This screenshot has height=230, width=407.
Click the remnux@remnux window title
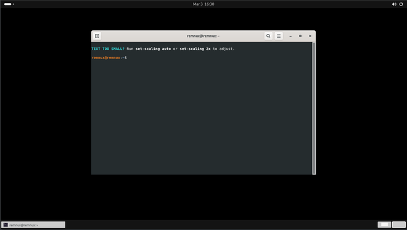pyautogui.click(x=203, y=36)
